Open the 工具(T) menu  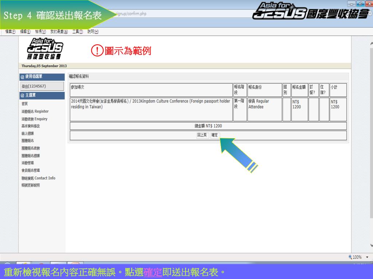point(78,32)
